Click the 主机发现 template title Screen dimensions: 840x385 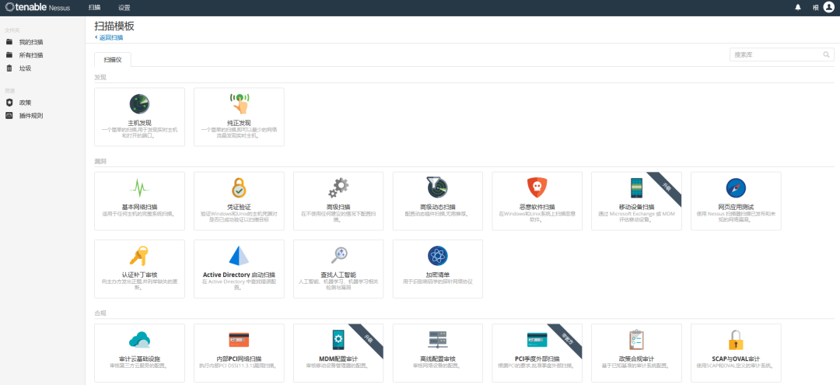[x=139, y=123]
